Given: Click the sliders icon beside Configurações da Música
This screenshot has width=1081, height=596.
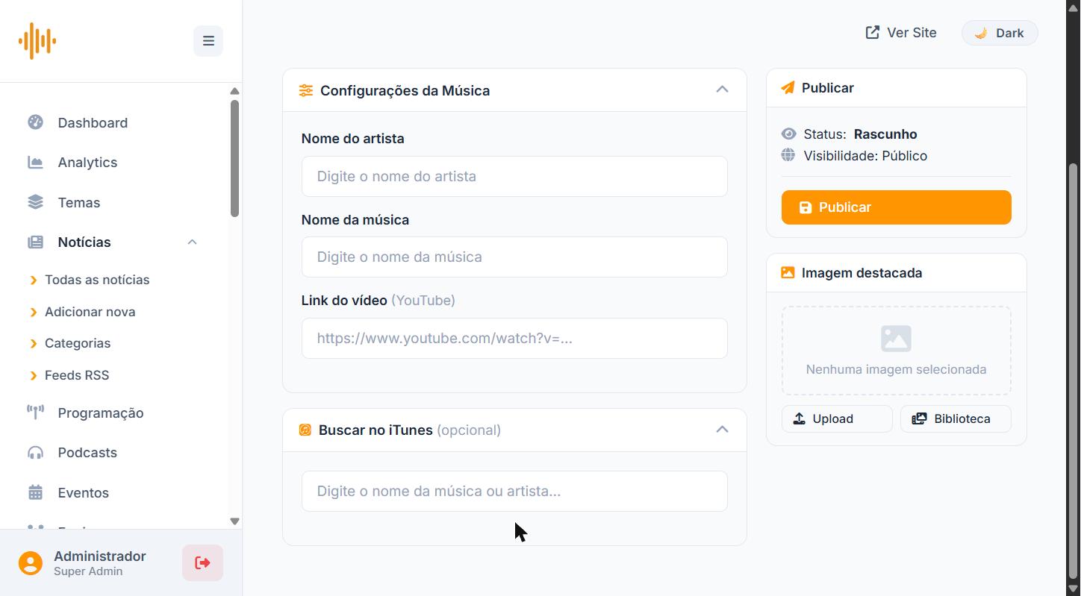Looking at the screenshot, I should (x=306, y=90).
